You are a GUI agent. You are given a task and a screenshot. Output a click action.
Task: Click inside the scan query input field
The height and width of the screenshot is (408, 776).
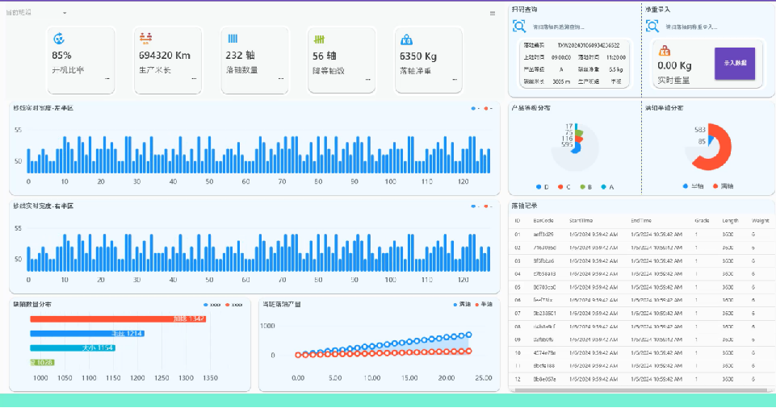[x=565, y=26]
